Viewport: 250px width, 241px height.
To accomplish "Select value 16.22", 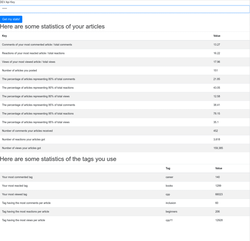I will click(x=217, y=53).
